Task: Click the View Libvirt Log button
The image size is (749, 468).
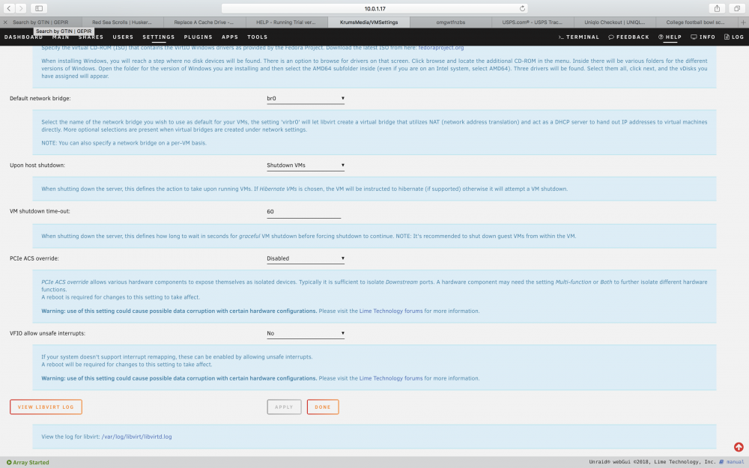Action: coord(46,407)
